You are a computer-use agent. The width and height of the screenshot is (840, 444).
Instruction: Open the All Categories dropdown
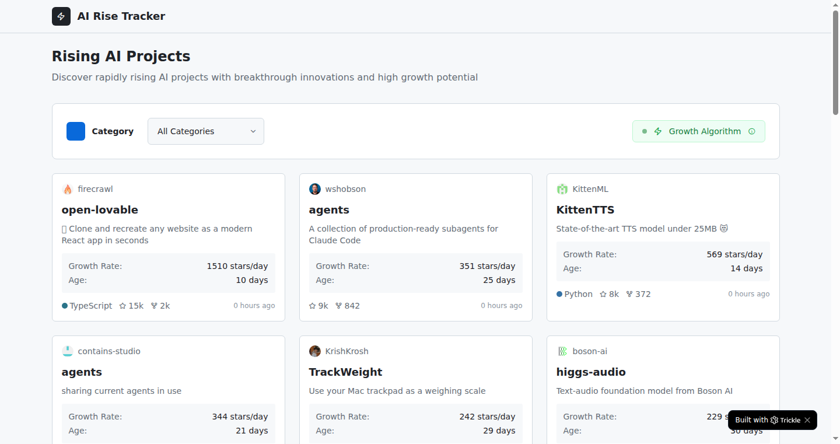click(x=206, y=131)
